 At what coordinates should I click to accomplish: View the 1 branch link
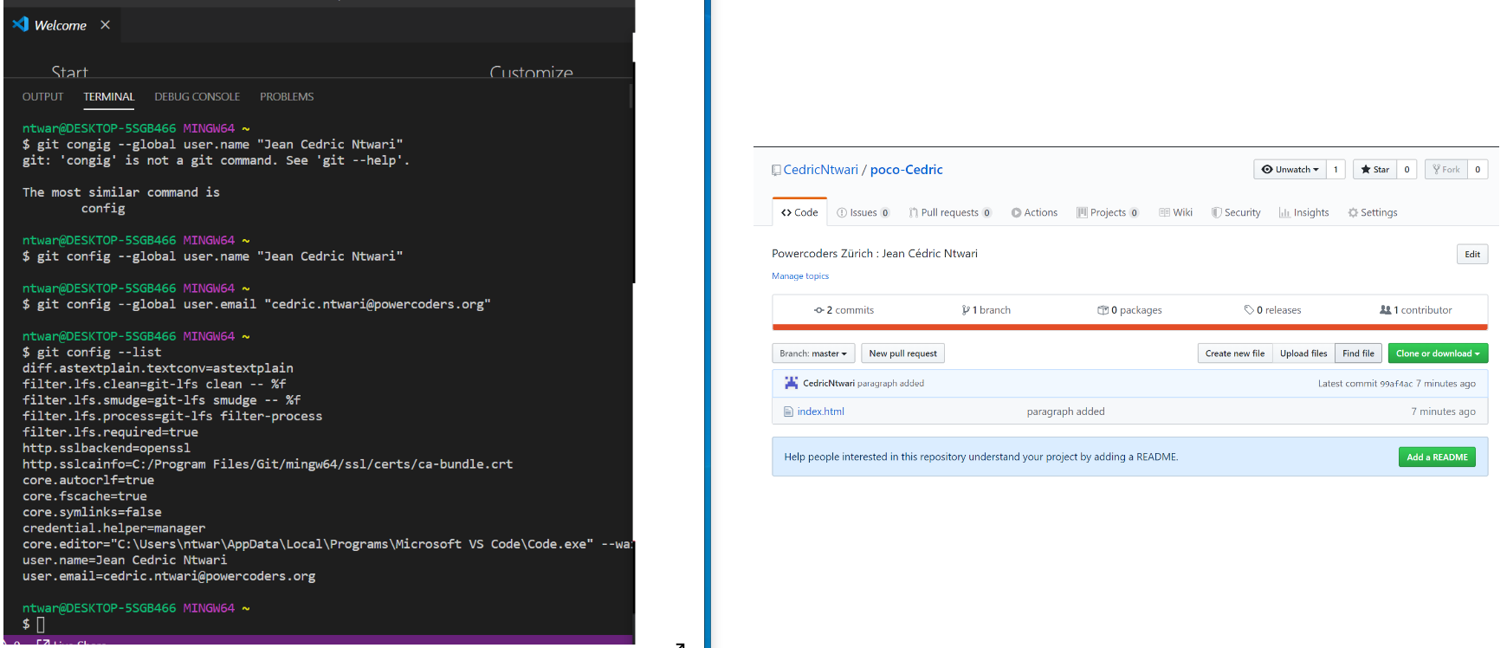(986, 310)
